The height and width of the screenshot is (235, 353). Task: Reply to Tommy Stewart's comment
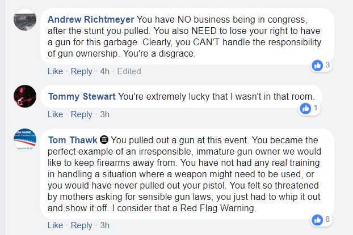tap(82, 114)
